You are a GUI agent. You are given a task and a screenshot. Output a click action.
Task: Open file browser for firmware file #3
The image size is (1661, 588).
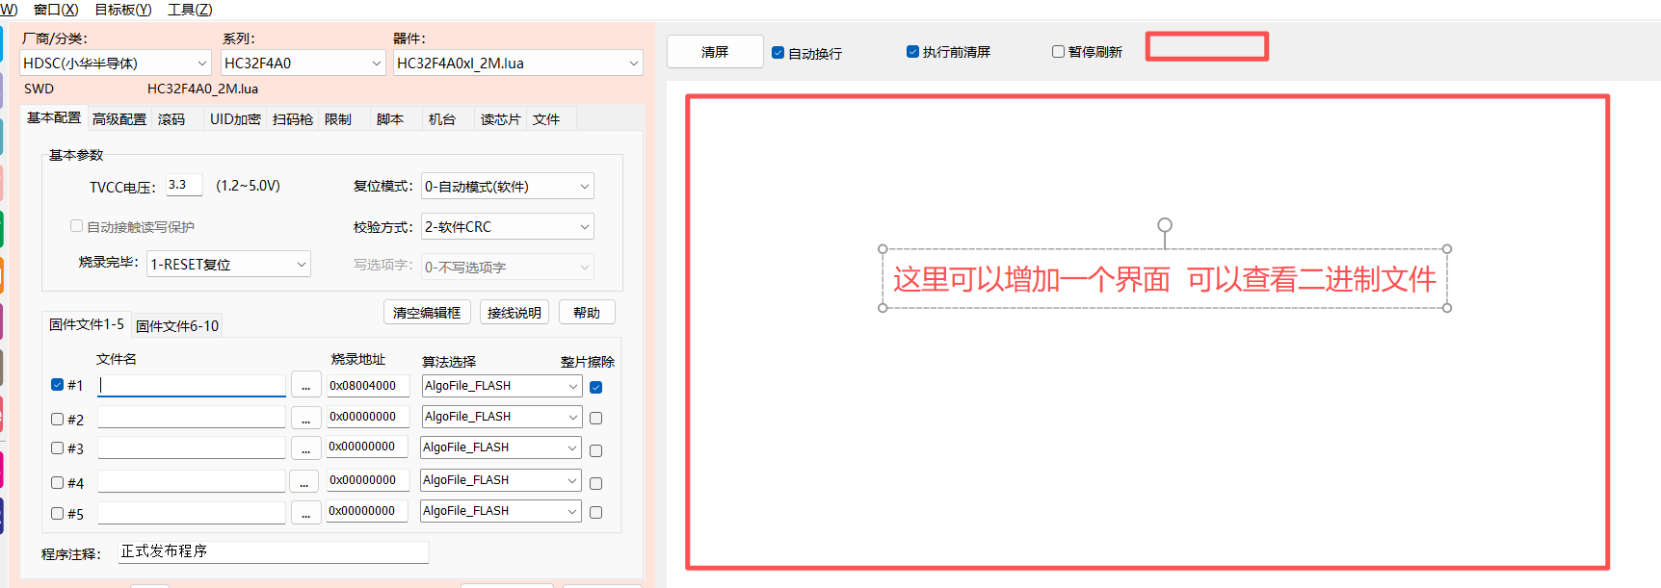(x=305, y=448)
